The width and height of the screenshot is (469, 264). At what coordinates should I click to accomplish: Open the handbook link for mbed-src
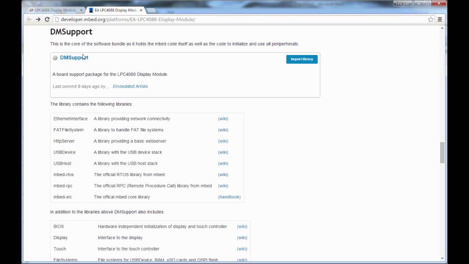point(229,197)
